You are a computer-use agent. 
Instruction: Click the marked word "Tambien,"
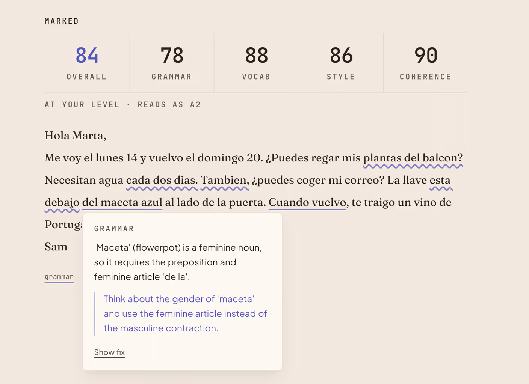pyautogui.click(x=225, y=180)
